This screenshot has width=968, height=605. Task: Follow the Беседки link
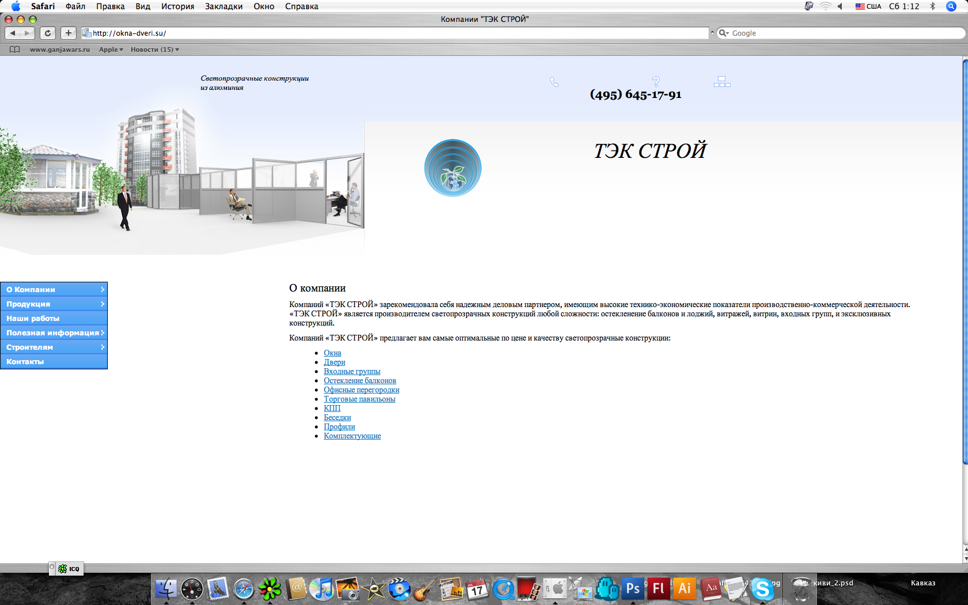[337, 417]
